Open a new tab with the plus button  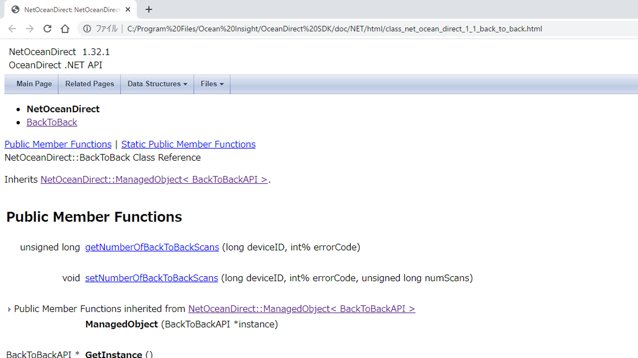click(x=149, y=10)
